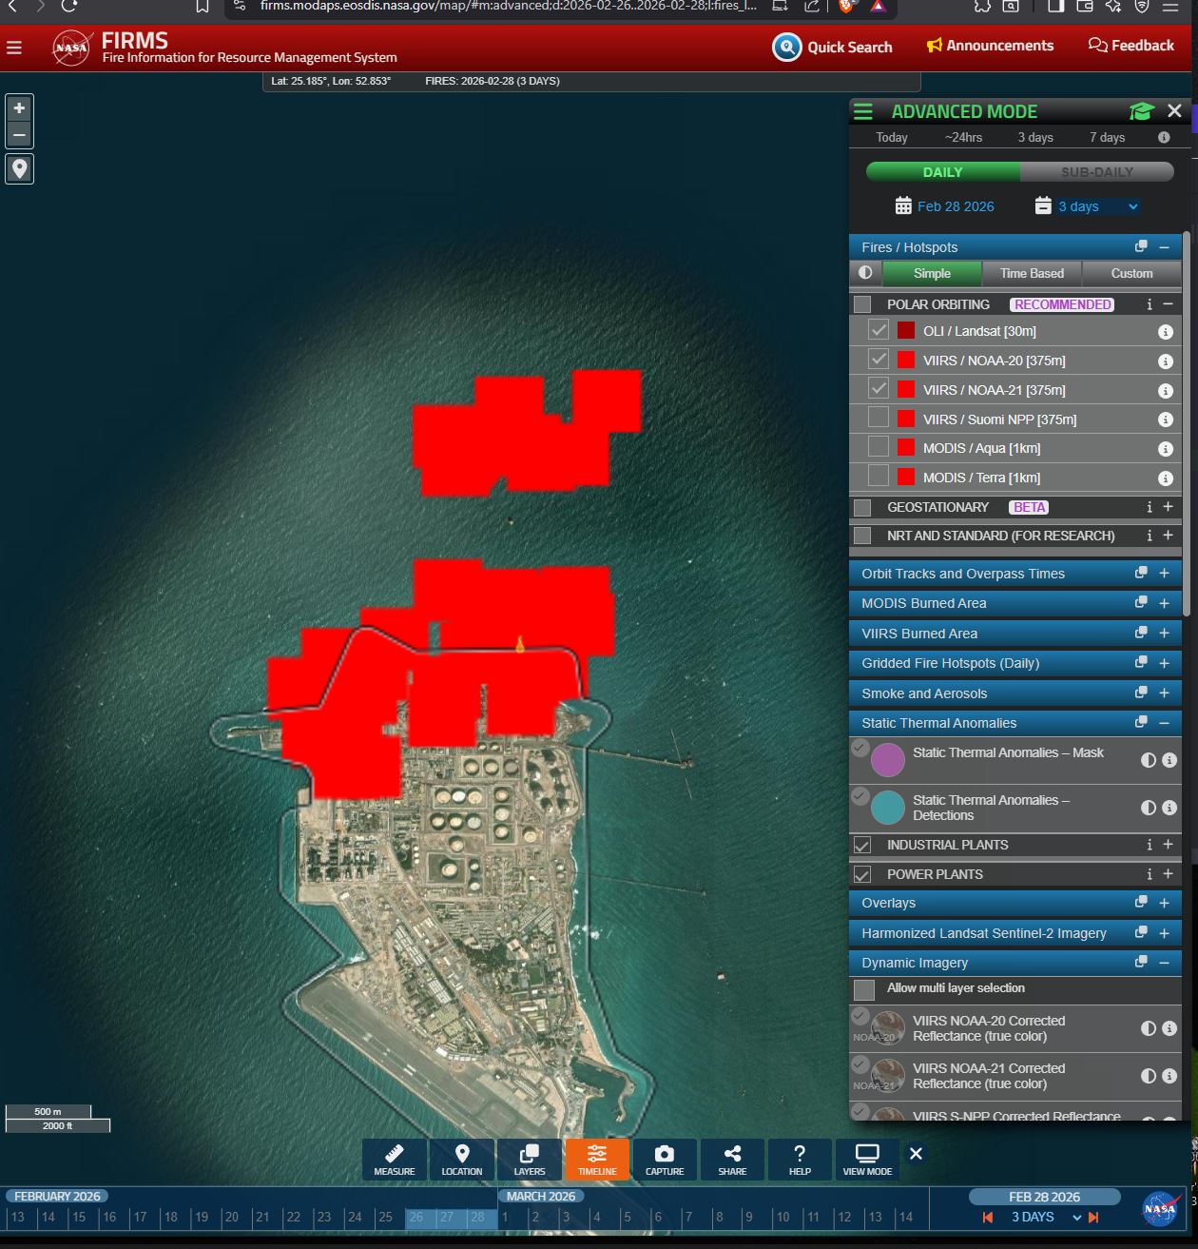Expand Orbit Tracks and Overpass Times
This screenshot has width=1198, height=1249.
[x=1164, y=574]
